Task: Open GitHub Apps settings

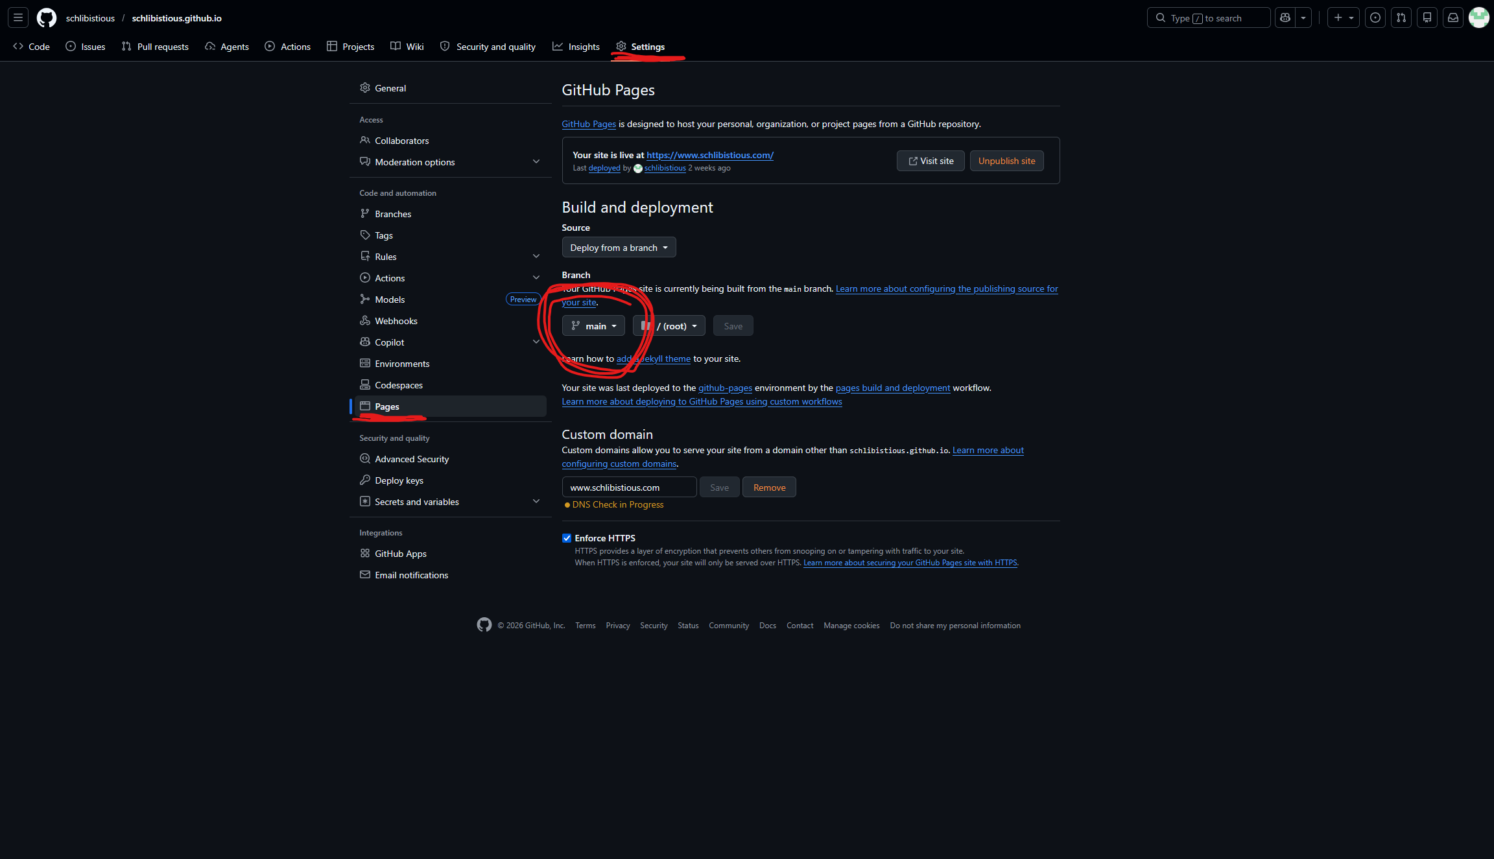Action: click(451, 554)
